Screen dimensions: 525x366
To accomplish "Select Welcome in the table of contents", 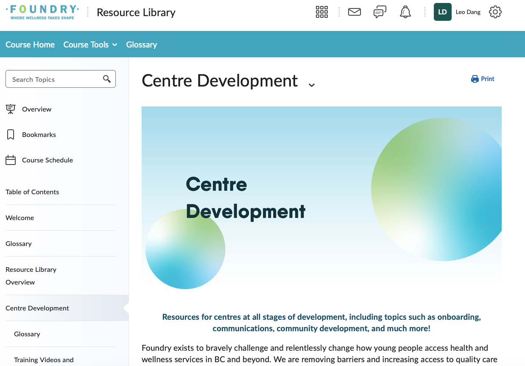I will (20, 218).
